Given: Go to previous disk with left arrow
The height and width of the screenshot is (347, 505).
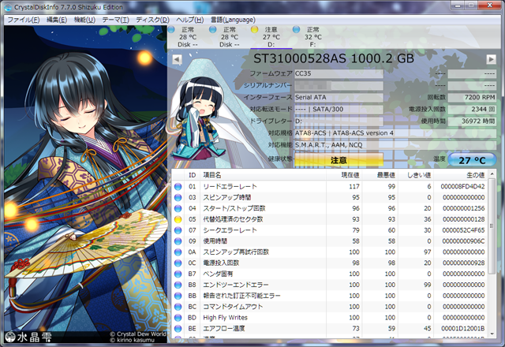Looking at the screenshot, I should click(177, 59).
